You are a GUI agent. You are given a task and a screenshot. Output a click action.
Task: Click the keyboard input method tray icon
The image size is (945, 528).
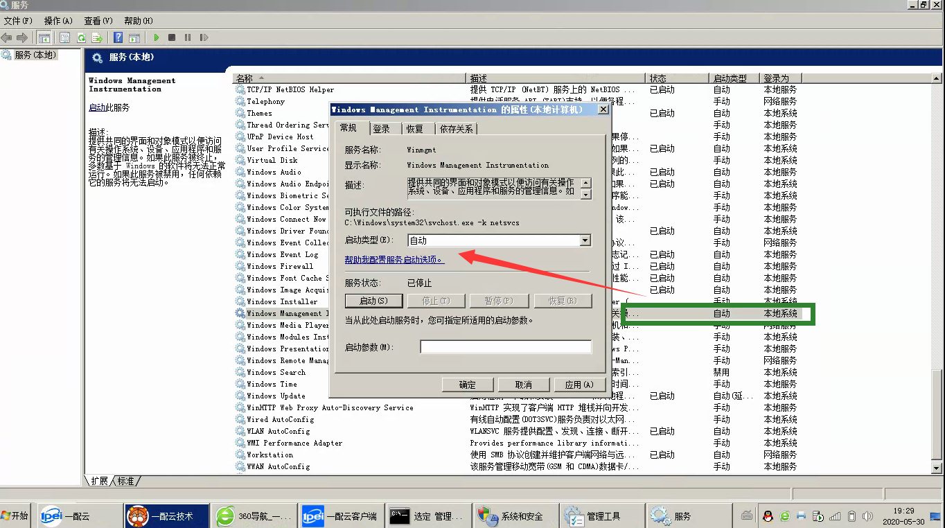click(747, 516)
